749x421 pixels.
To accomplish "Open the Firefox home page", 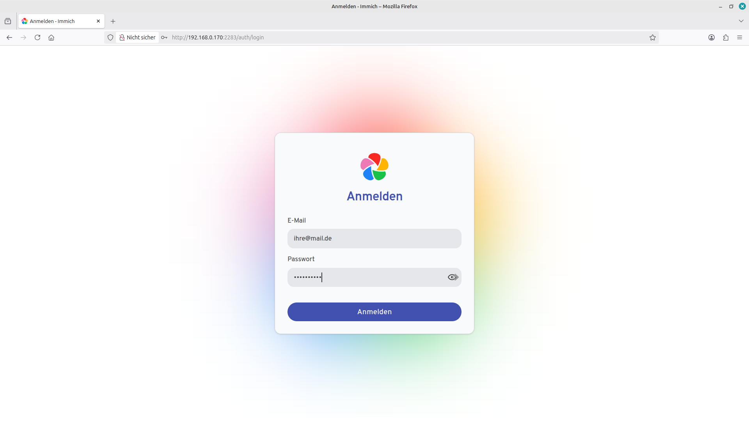I will [51, 37].
